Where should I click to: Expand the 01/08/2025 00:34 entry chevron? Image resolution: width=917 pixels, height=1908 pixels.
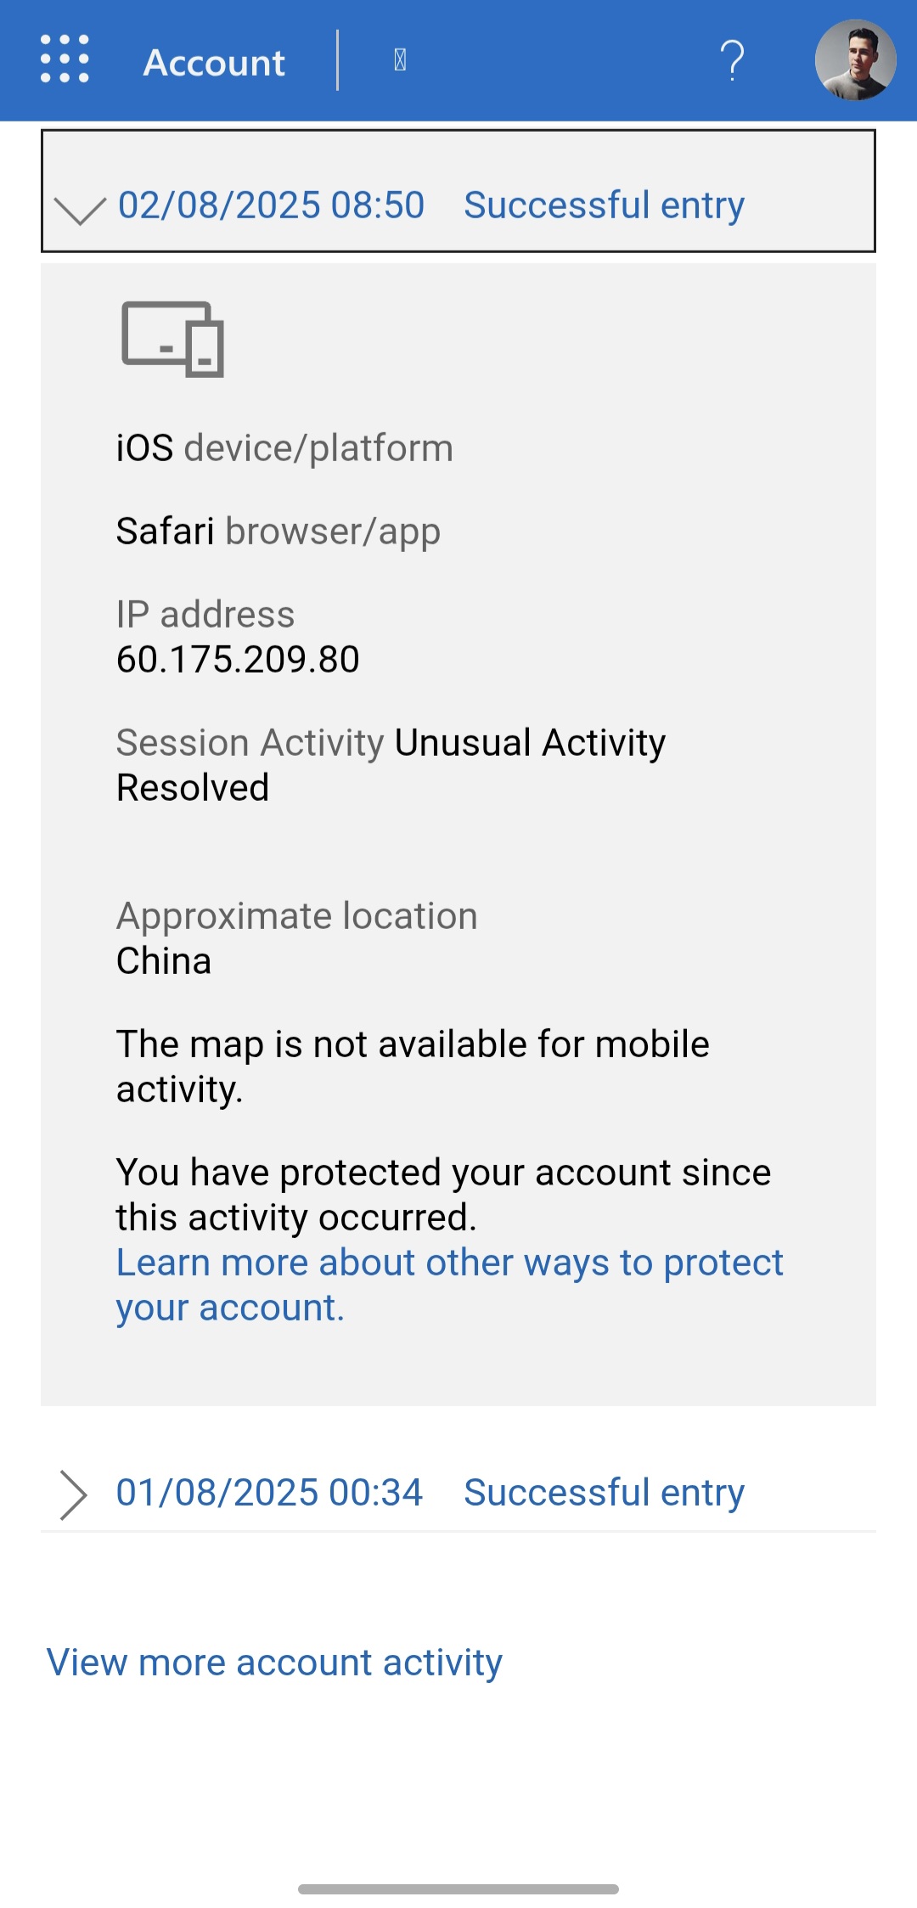click(74, 1494)
